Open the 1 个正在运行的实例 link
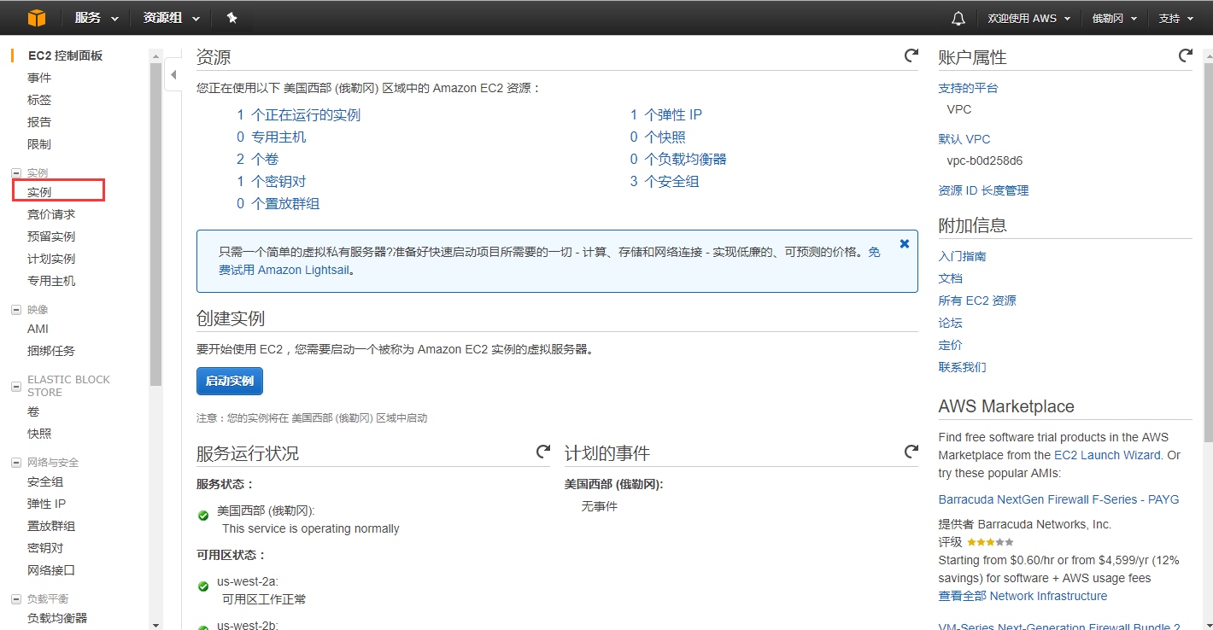The height and width of the screenshot is (630, 1213). tap(298, 115)
